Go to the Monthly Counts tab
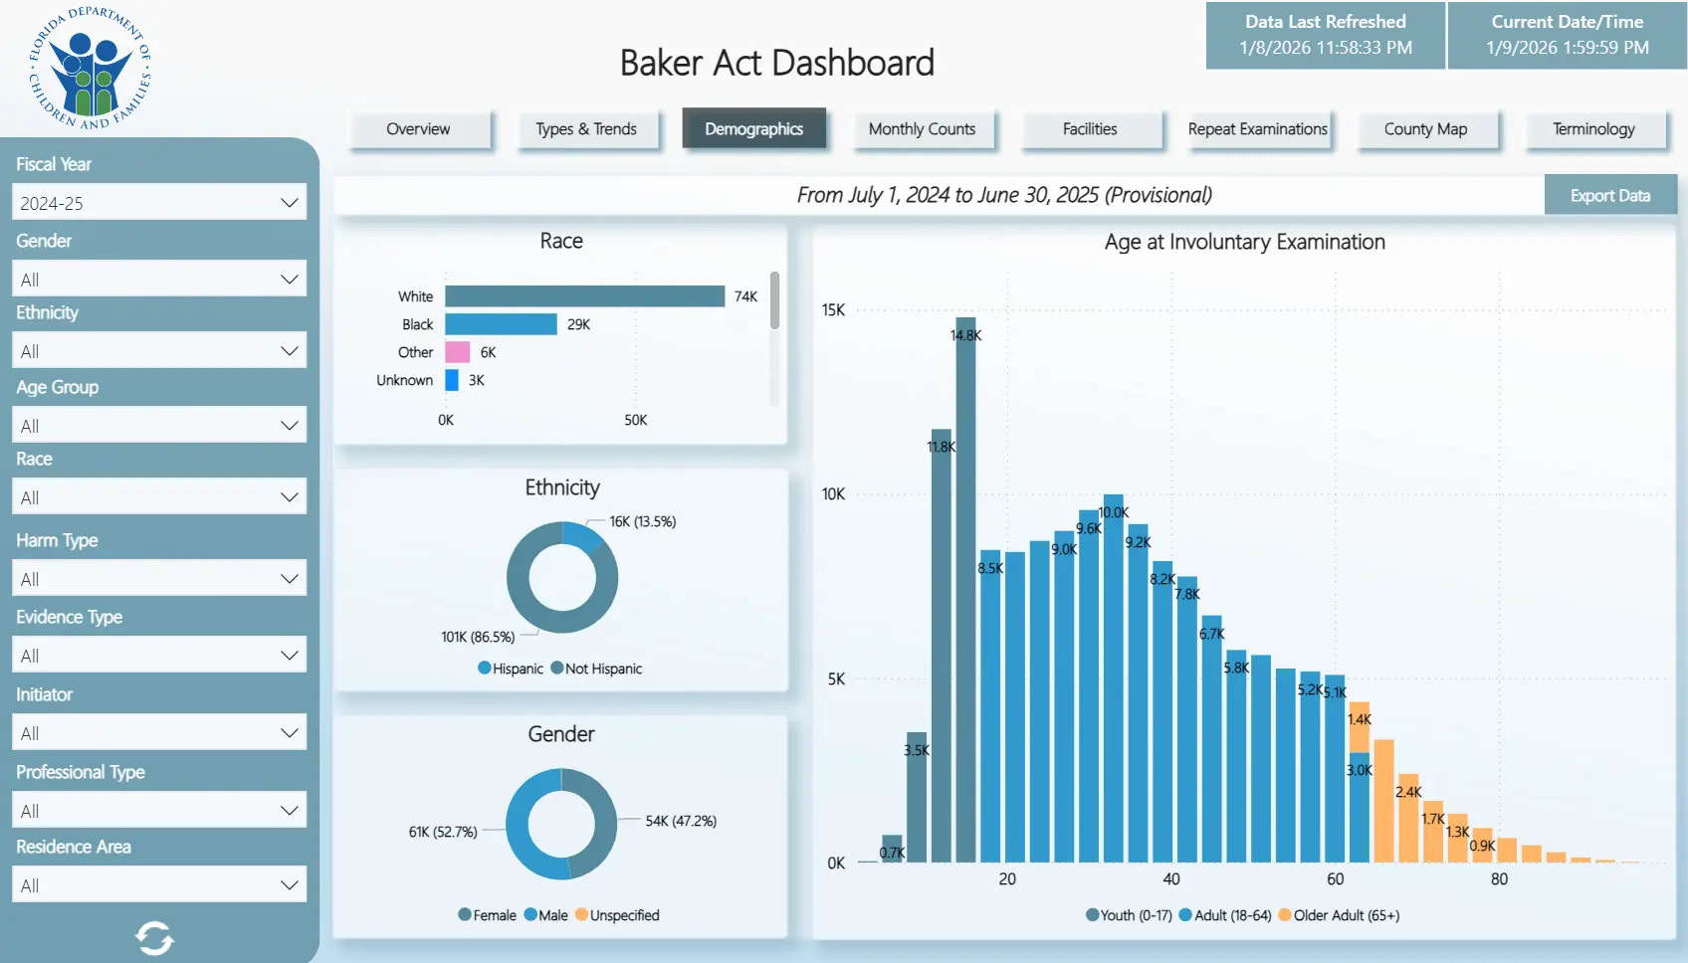Image resolution: width=1688 pixels, height=963 pixels. [923, 129]
